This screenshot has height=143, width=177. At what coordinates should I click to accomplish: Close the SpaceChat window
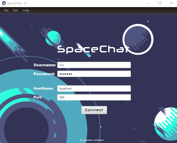(x=171, y=3)
